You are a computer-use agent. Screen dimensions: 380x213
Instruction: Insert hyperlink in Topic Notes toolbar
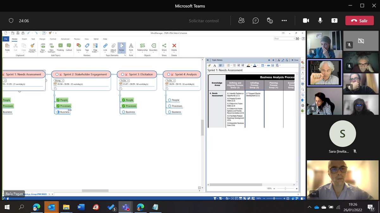point(268,65)
